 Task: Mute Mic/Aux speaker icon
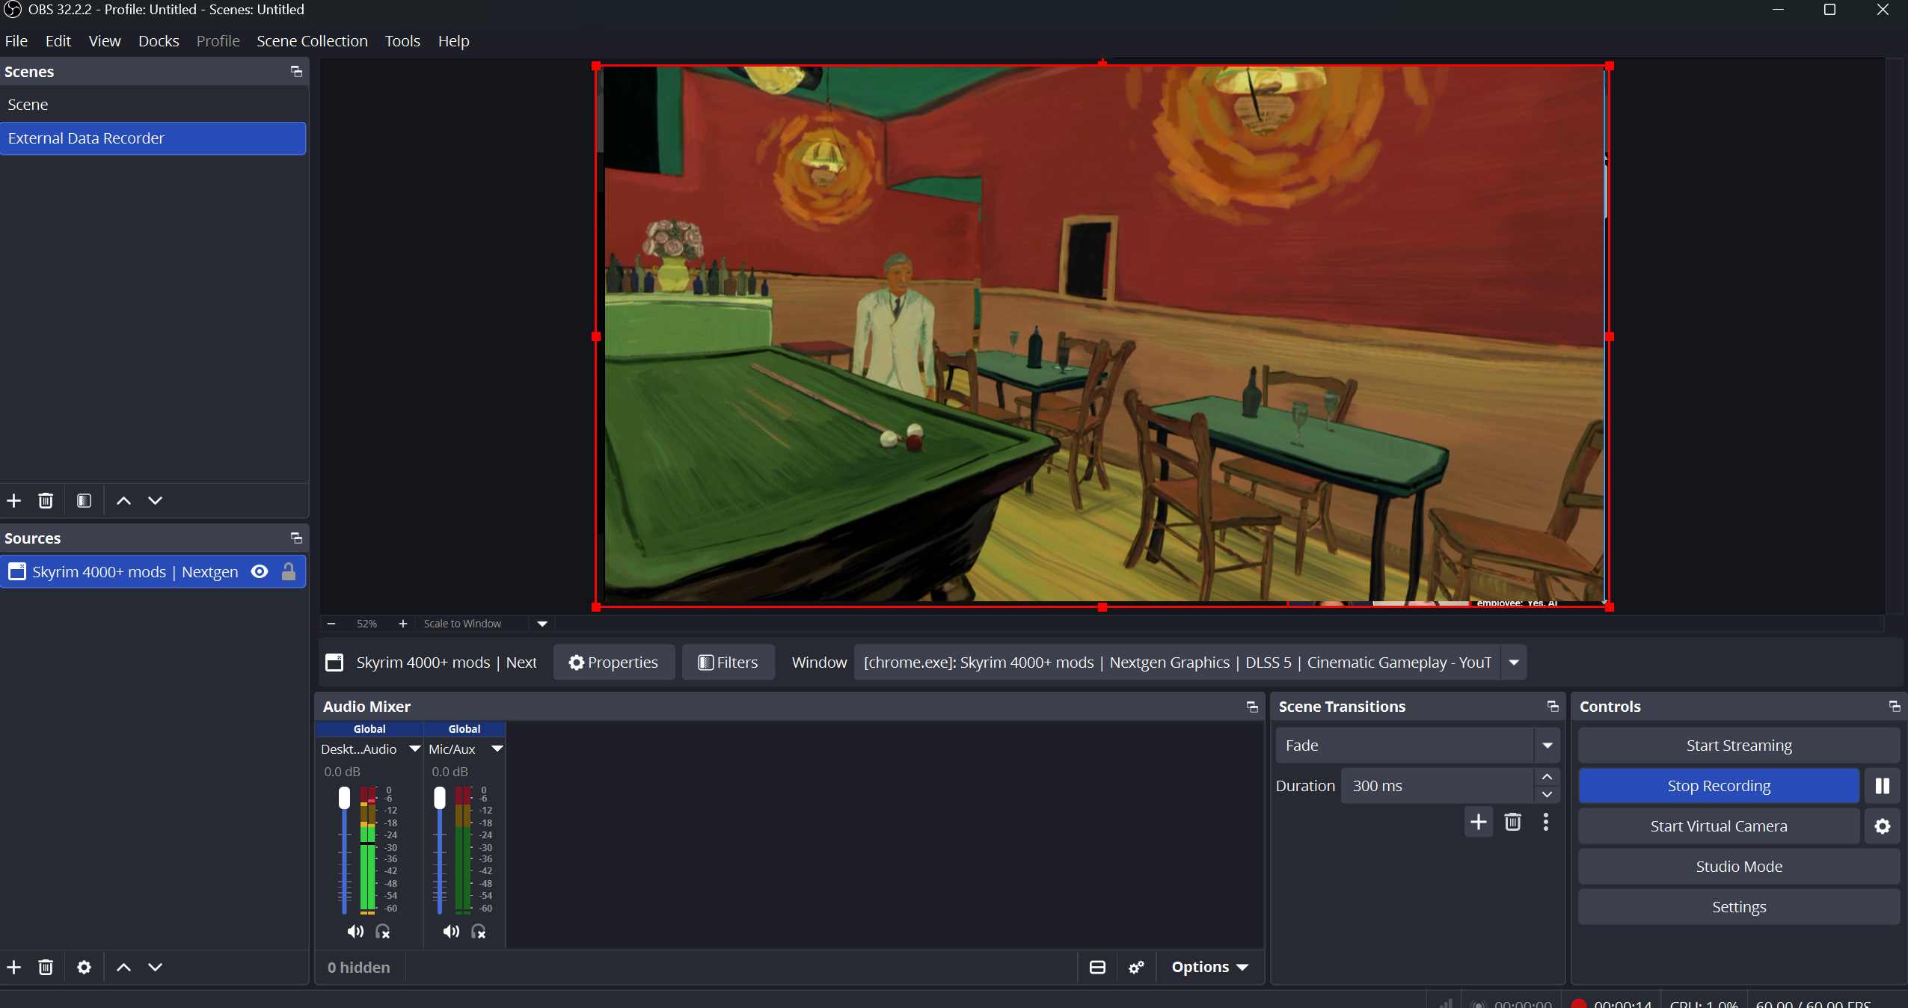(x=451, y=931)
